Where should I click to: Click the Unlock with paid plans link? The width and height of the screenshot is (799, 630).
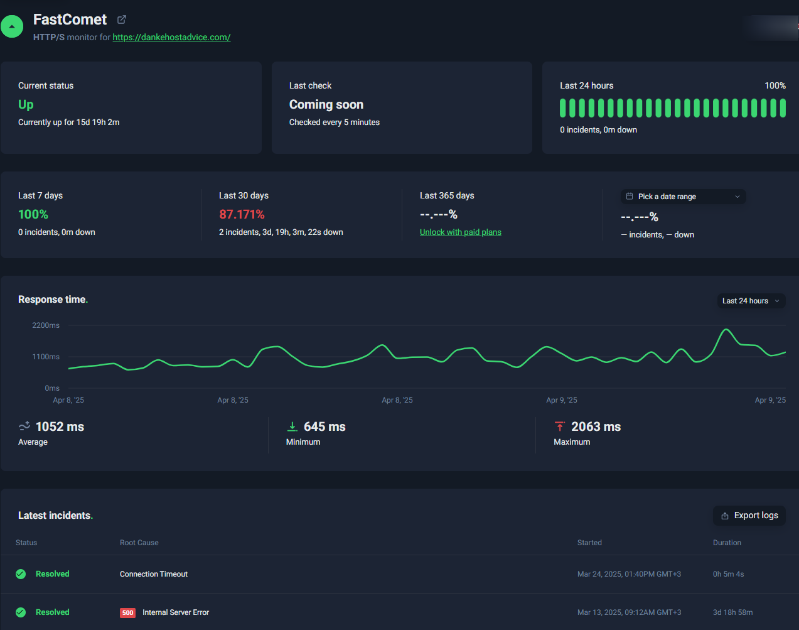coord(461,232)
